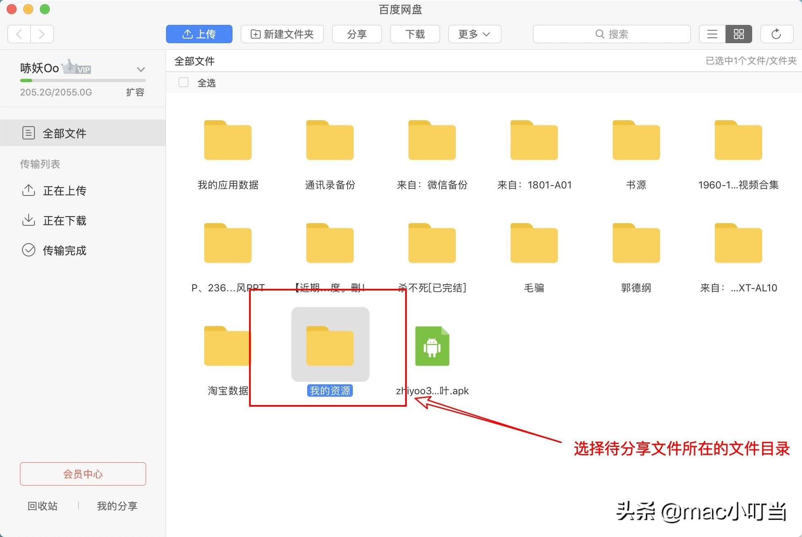The height and width of the screenshot is (537, 802).
Task: Open the 正在上传 uploading list
Action: 65,191
